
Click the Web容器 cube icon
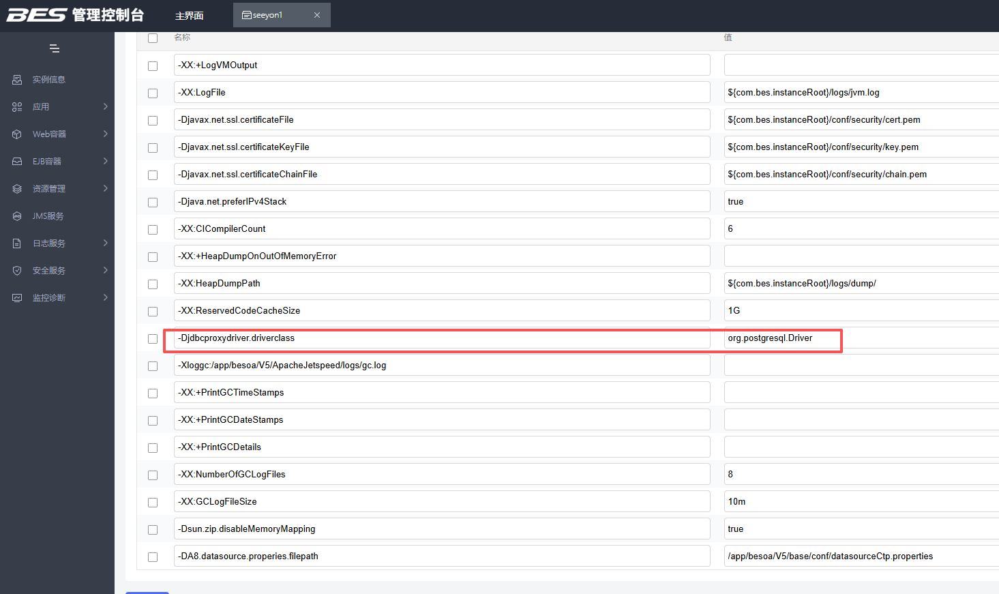[x=17, y=134]
